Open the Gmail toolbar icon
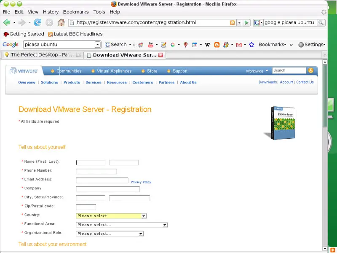Viewport: 337px width, 253px height. click(x=239, y=45)
